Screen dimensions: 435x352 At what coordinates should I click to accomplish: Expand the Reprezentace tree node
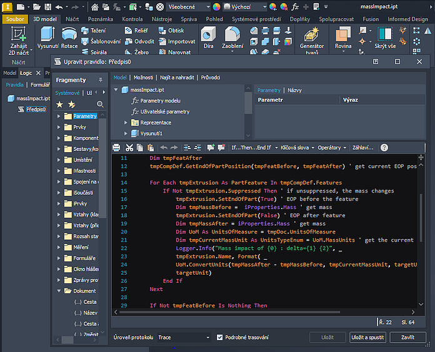coord(126,122)
